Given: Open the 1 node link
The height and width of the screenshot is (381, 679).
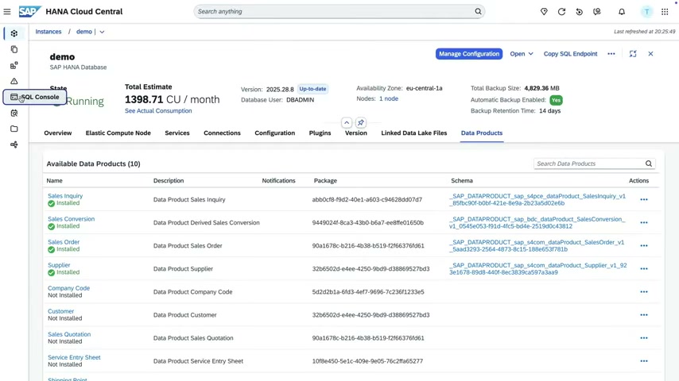Looking at the screenshot, I should 389,98.
